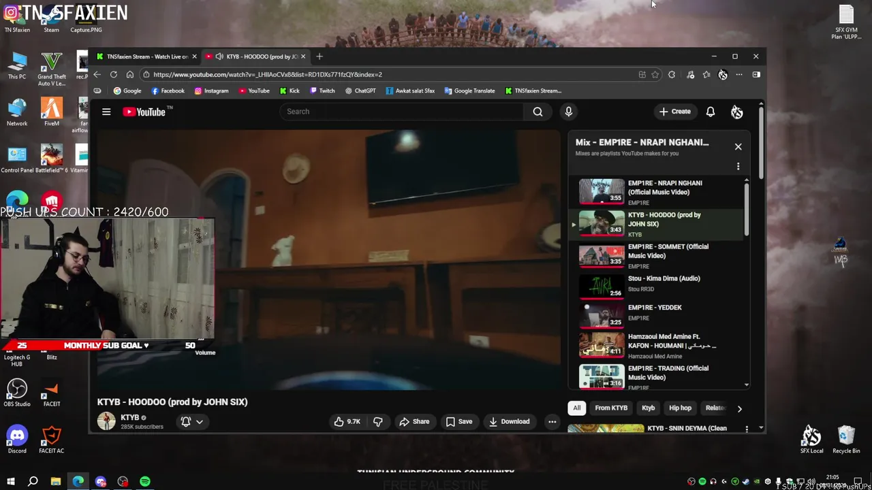Open browser vertical tabs or bookmark manager icon

click(97, 91)
